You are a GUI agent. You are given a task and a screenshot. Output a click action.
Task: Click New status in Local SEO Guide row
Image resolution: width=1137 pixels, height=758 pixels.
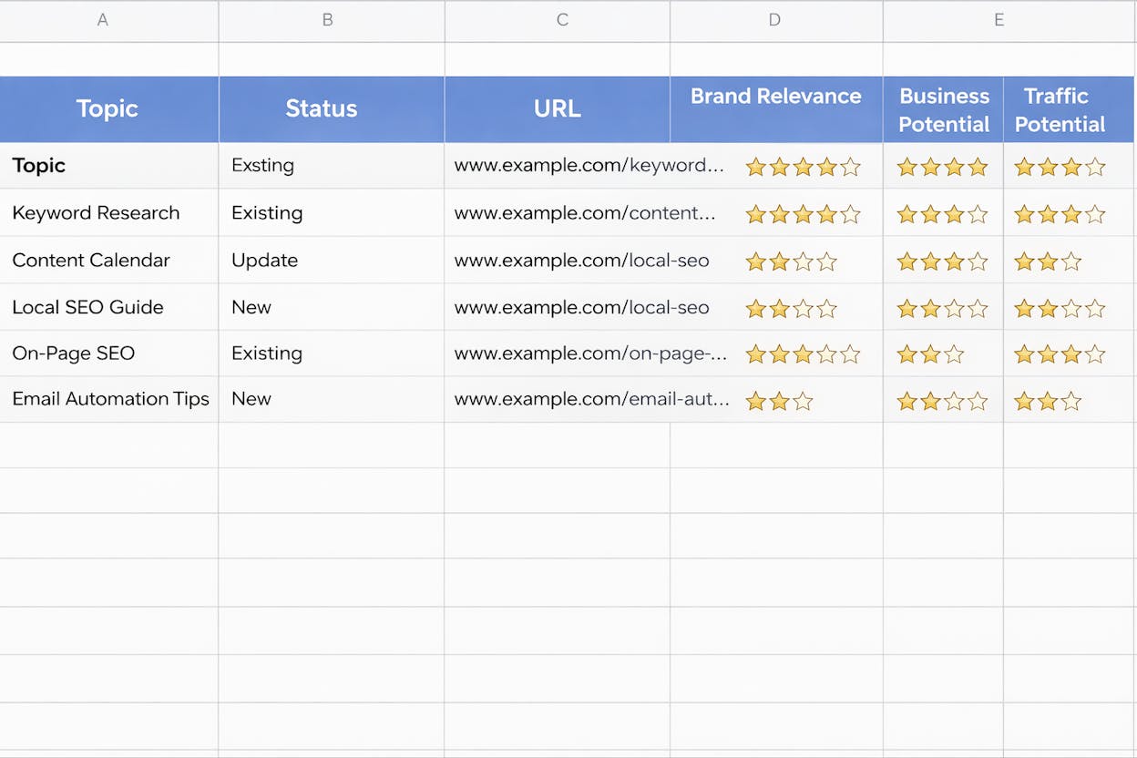coord(331,307)
